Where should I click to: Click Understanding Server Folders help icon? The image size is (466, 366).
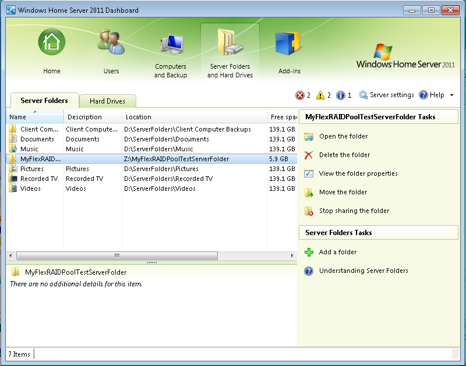click(309, 271)
